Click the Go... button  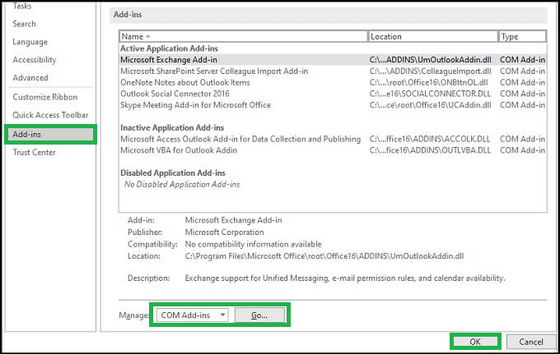pos(259,315)
